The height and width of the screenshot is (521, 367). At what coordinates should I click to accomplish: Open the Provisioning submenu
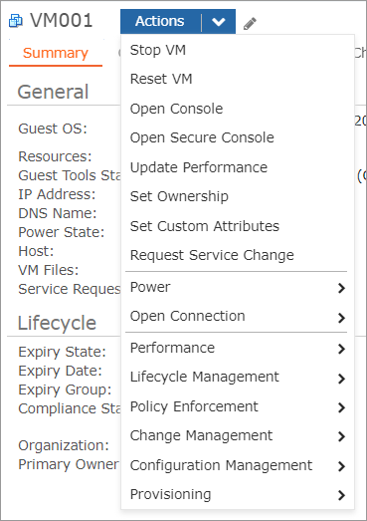click(238, 494)
